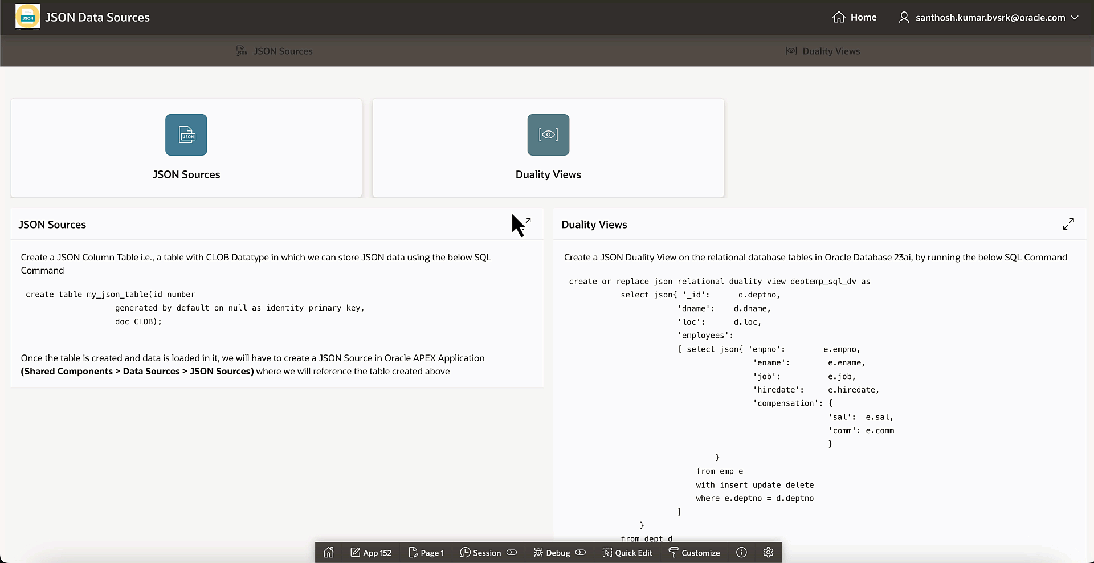Open Debug option in developer toolbar
Viewport: 1094px width, 563px height.
coord(552,552)
